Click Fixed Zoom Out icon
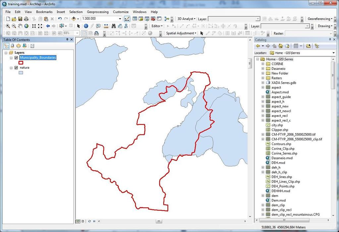Image resolution: width=339 pixels, height=232 pixels. point(40,26)
